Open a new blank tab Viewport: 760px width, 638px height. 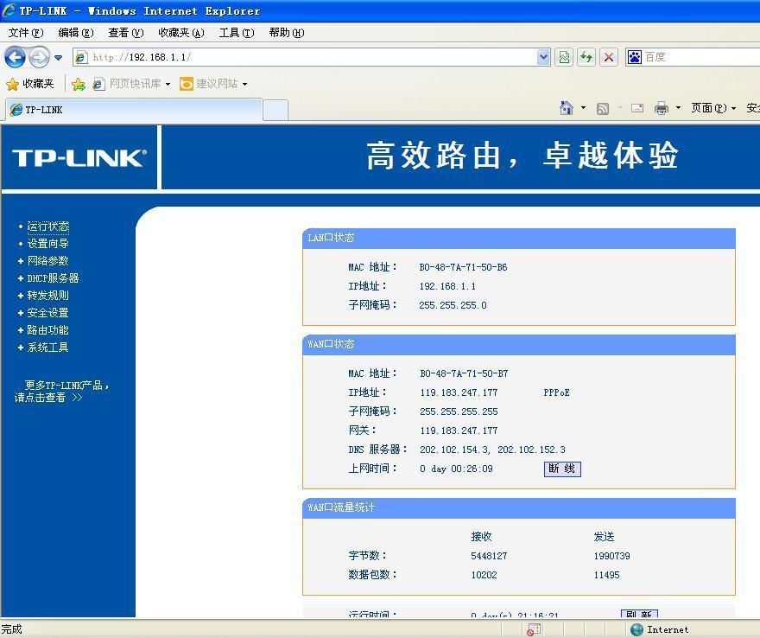click(275, 110)
